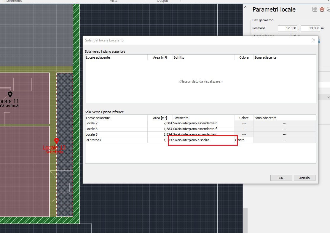Image resolution: width=330 pixels, height=233 pixels.
Task: Open the dropdown arrow behind the dialog's right edge
Action: 328,97
